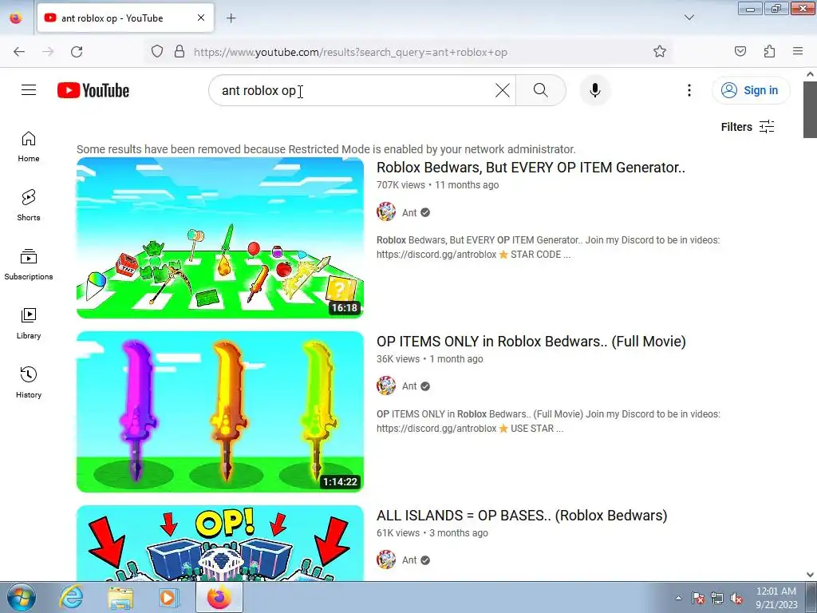817x613 pixels.
Task: Launch Internet Explorer from taskbar
Action: 71,597
